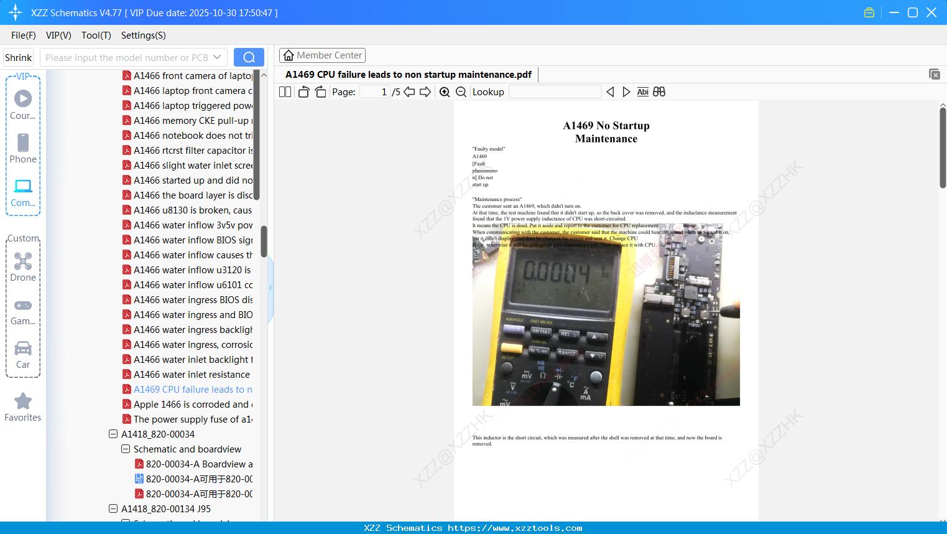The height and width of the screenshot is (534, 947).
Task: Open the Computer sidebar category
Action: point(23,192)
